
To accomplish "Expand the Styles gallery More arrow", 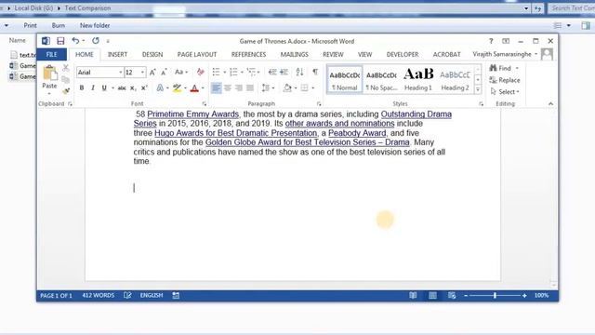I will coord(478,90).
